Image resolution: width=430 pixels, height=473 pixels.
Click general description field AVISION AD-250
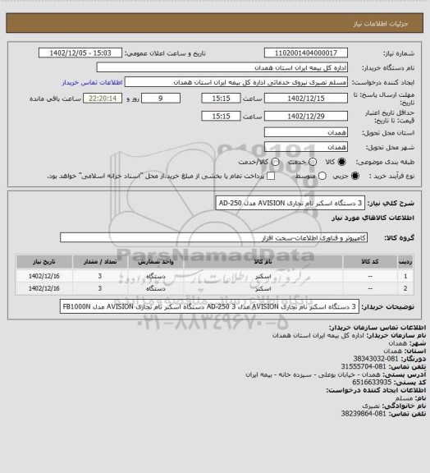click(290, 203)
